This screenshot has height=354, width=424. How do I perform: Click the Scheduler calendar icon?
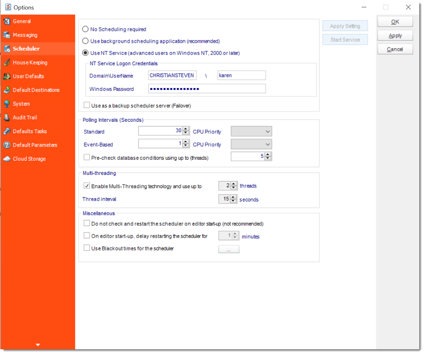click(x=7, y=49)
